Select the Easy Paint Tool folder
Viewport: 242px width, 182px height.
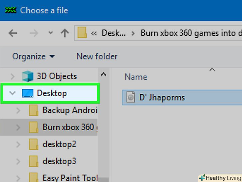point(70,178)
